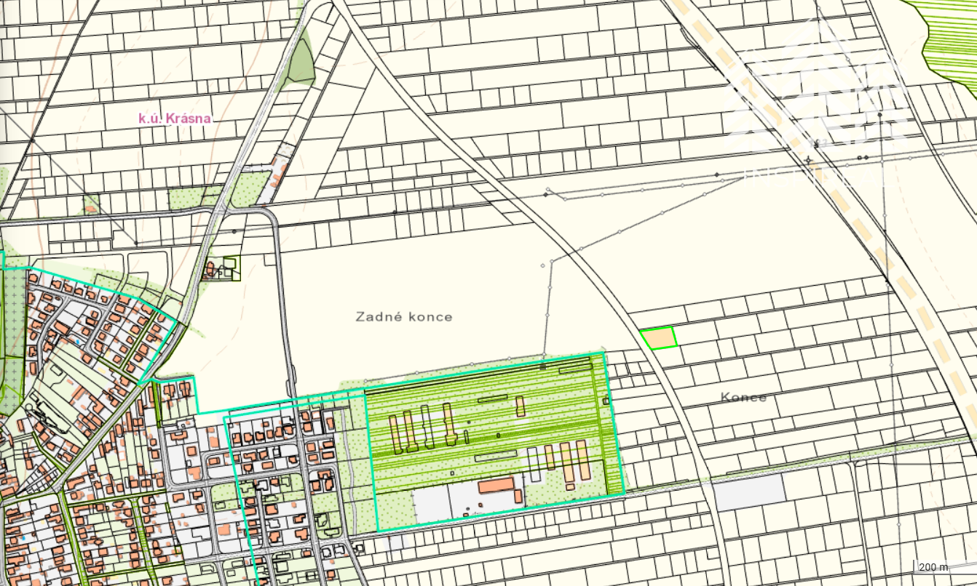The width and height of the screenshot is (977, 586).
Task: Click the highlighted orange parcel with green outline
Action: pyautogui.click(x=659, y=338)
